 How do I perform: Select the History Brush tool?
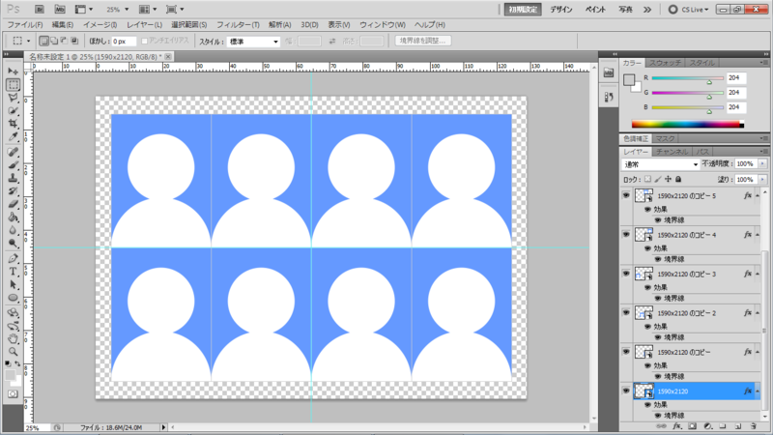[x=14, y=190]
